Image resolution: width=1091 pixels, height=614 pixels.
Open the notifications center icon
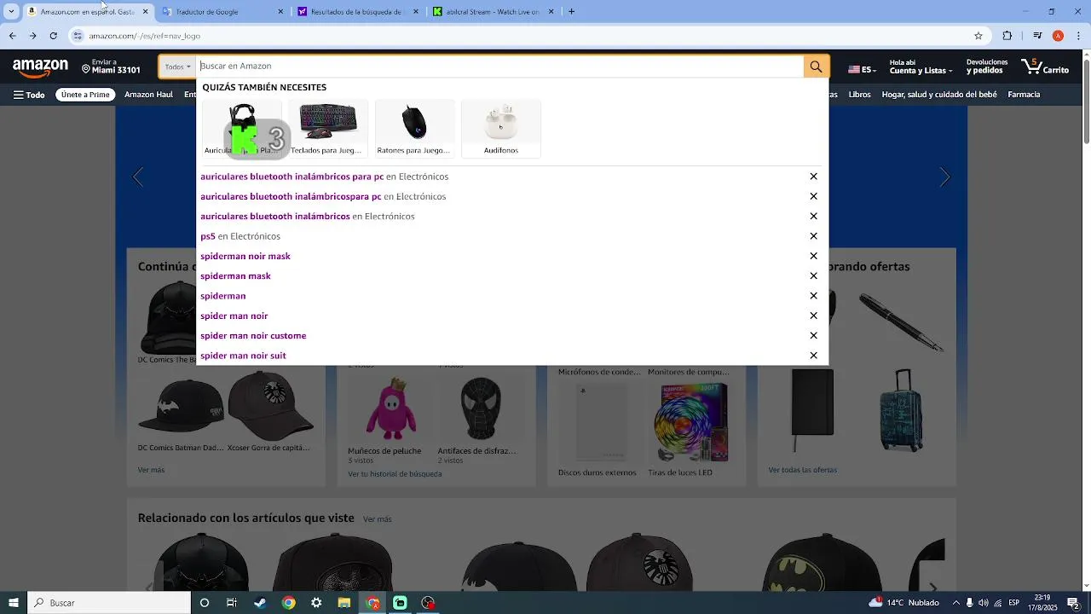coord(1073,603)
